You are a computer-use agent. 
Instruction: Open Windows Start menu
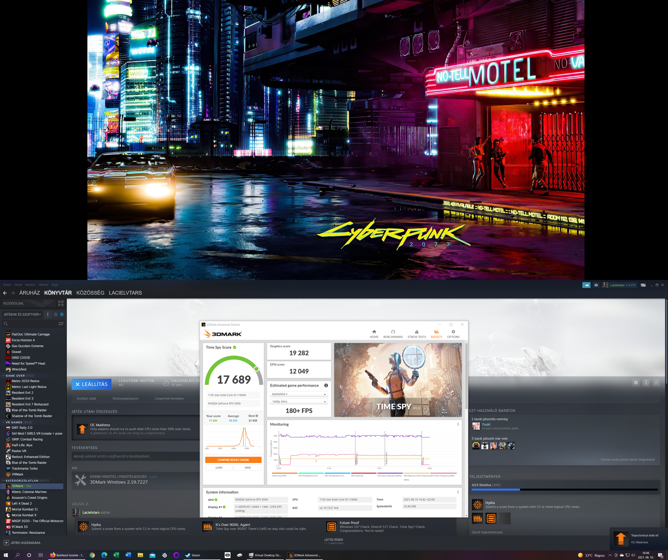[6, 555]
